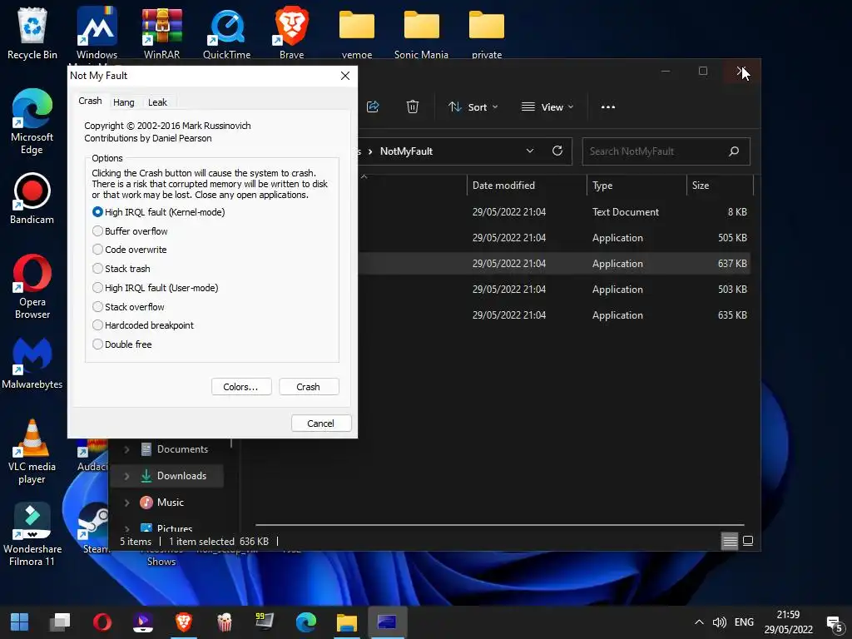Open the View dropdown in Explorer
This screenshot has height=639, width=852.
point(547,106)
